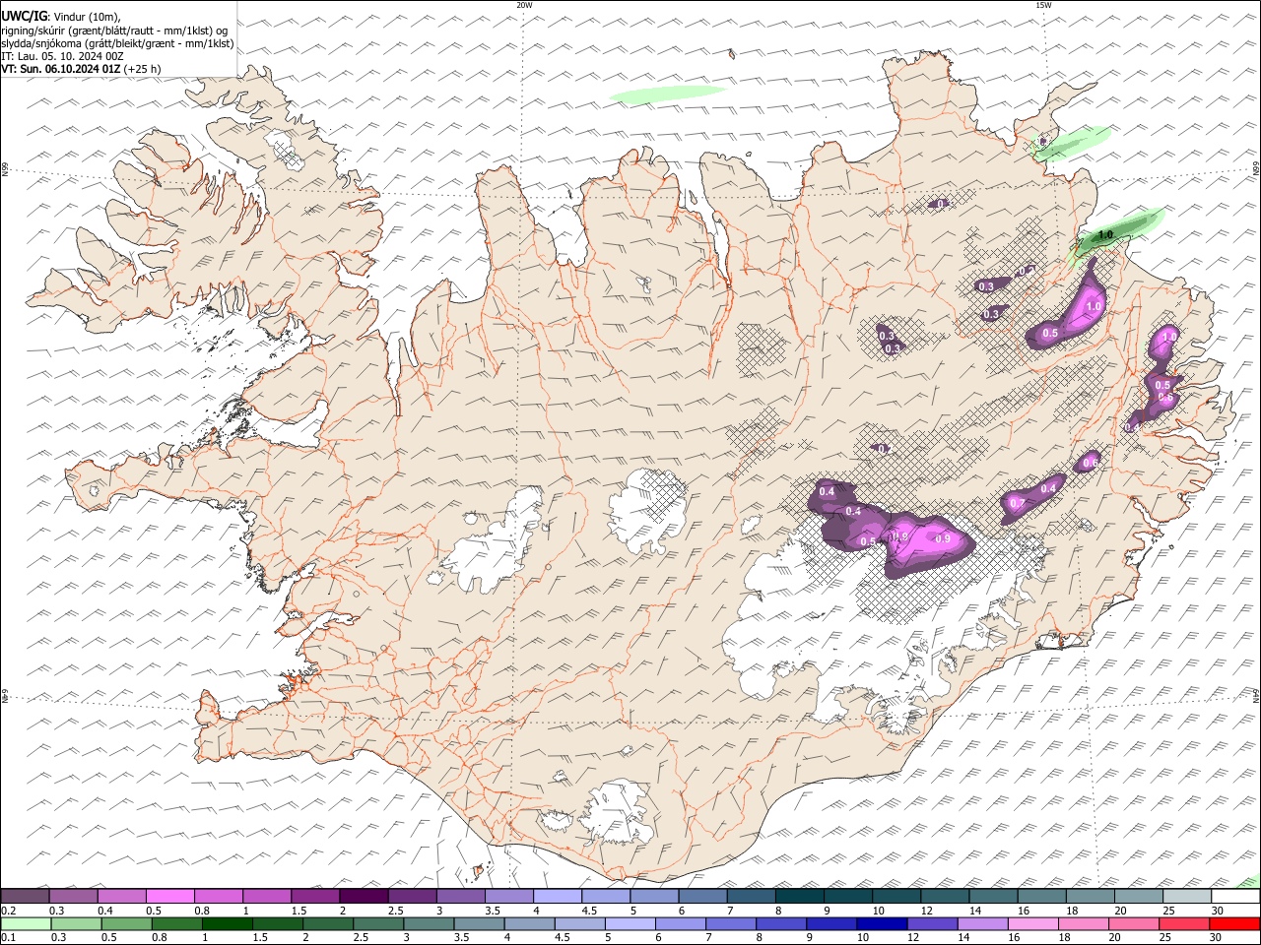Pick the 0.2 swatch in the top snow legend

[x=25, y=896]
